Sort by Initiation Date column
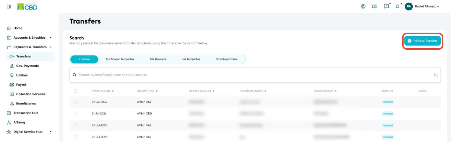 103,91
